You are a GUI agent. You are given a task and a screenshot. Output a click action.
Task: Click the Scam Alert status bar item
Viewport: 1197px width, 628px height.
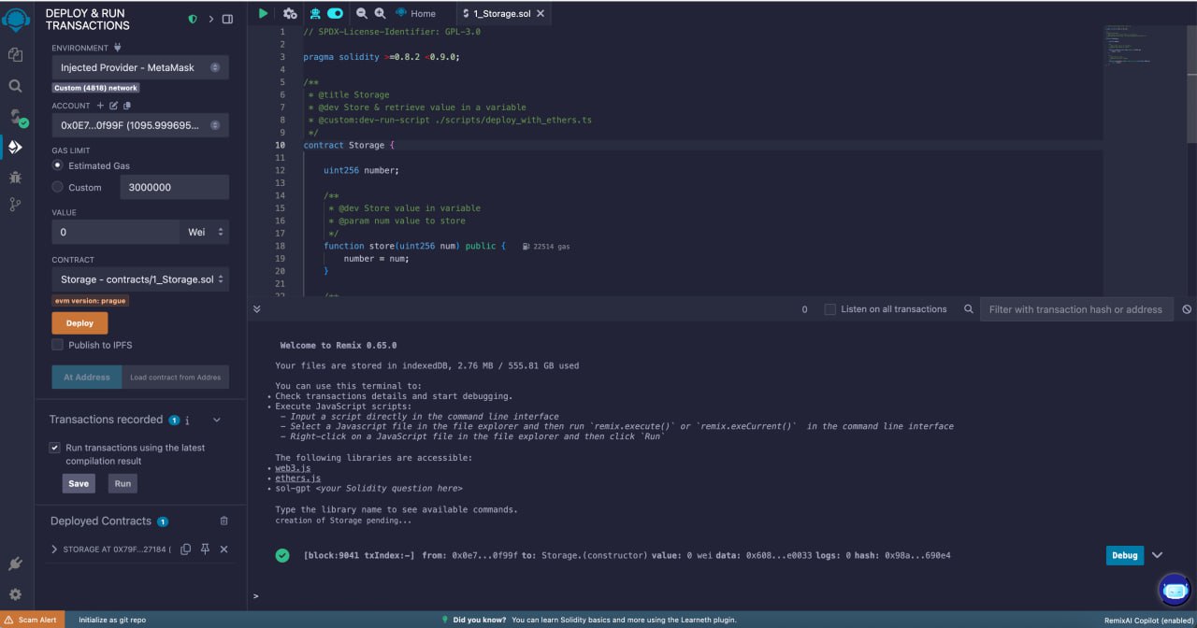click(33, 620)
